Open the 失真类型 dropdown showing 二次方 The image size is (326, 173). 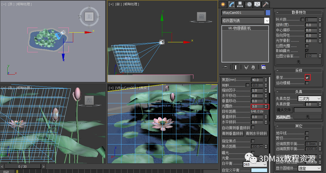click(x=310, y=99)
